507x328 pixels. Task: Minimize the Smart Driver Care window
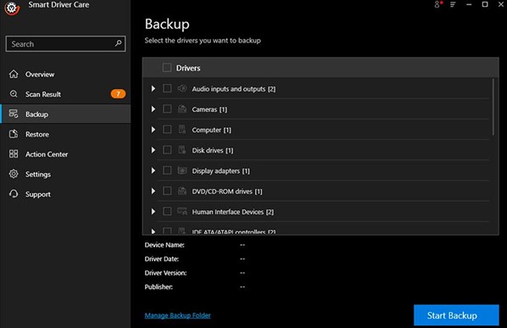click(x=469, y=4)
